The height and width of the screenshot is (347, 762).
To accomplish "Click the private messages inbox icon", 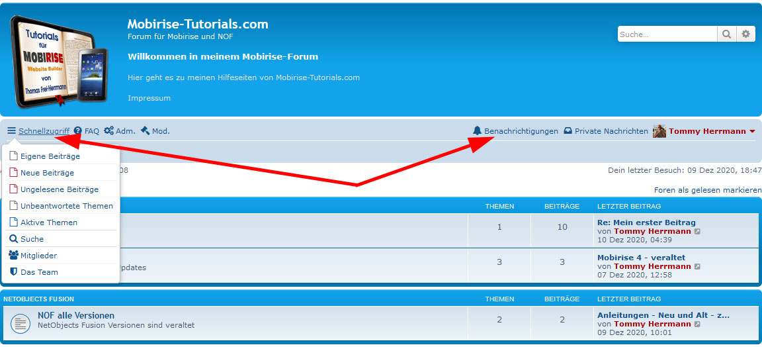I will click(x=568, y=131).
